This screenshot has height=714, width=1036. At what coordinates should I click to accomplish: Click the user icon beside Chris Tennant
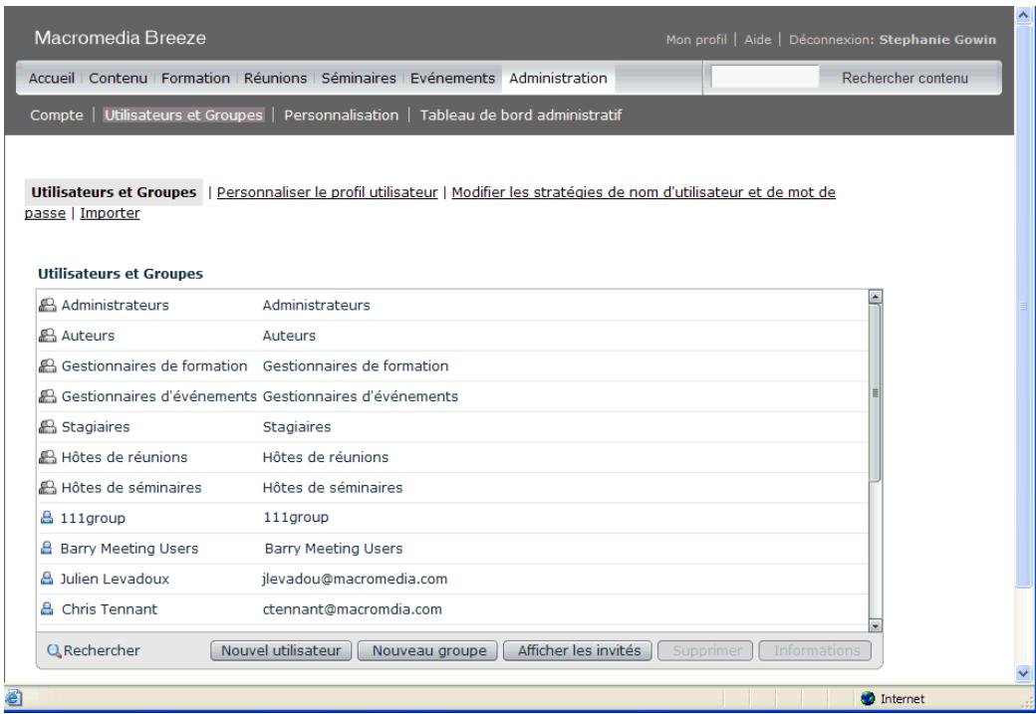pyautogui.click(x=47, y=609)
